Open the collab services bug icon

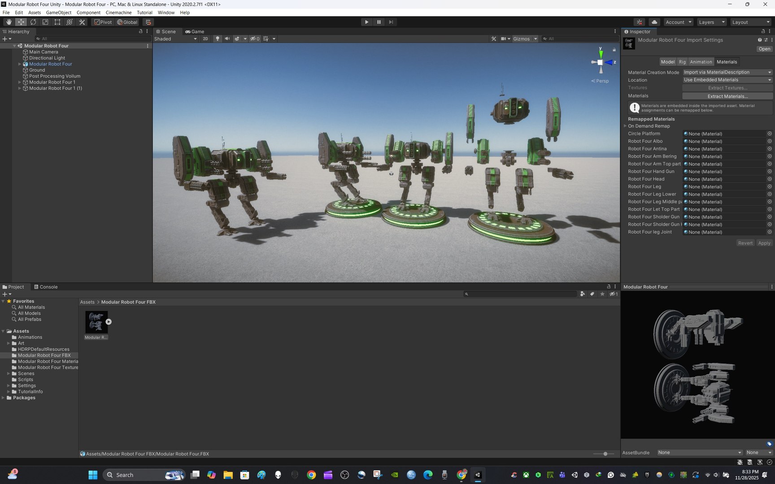(640, 22)
